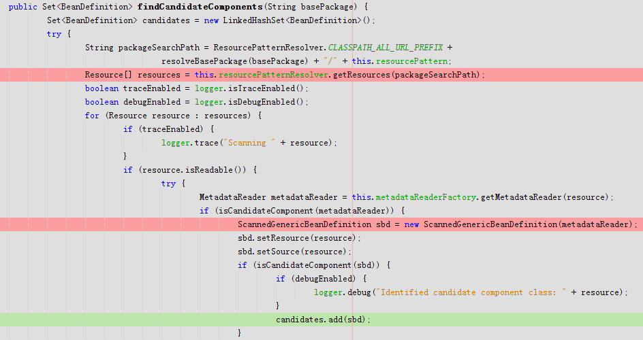Click this.metadataReaderFactory field reference
This screenshot has width=643, height=340.
(413, 197)
